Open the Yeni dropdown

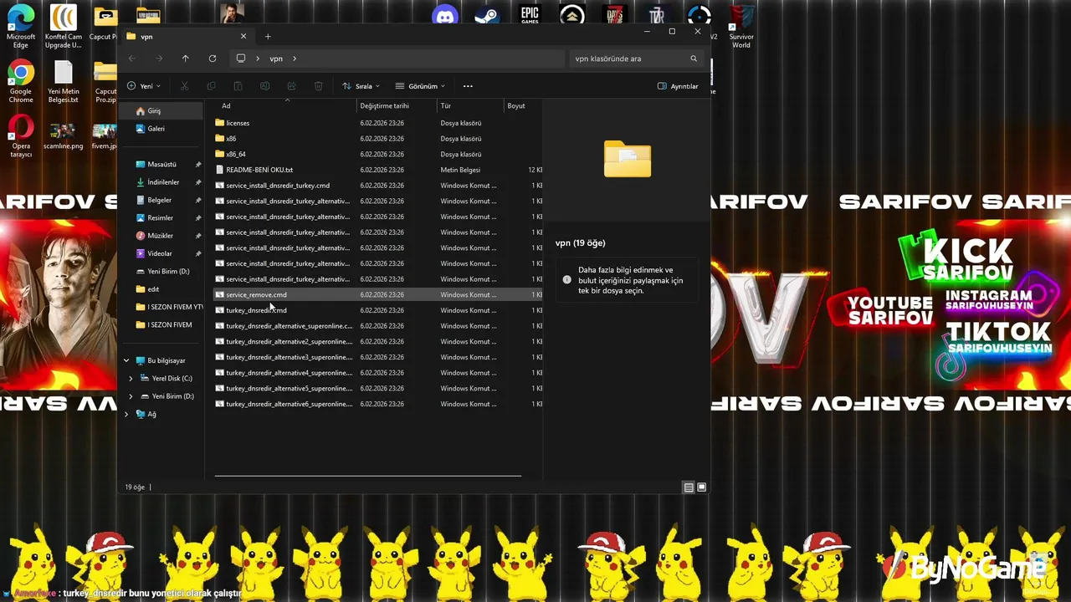click(x=144, y=86)
